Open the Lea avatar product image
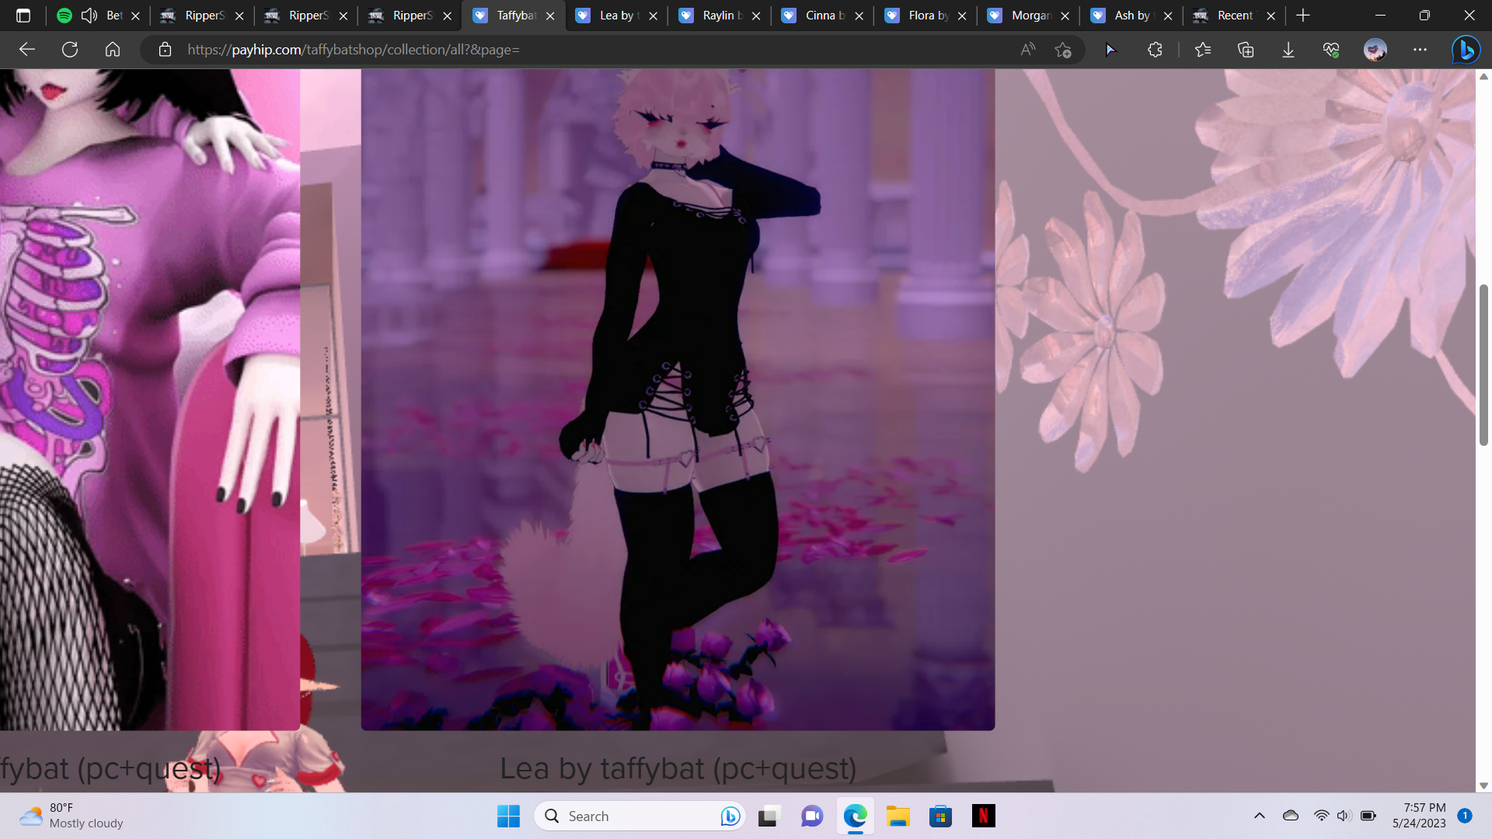 click(x=678, y=399)
